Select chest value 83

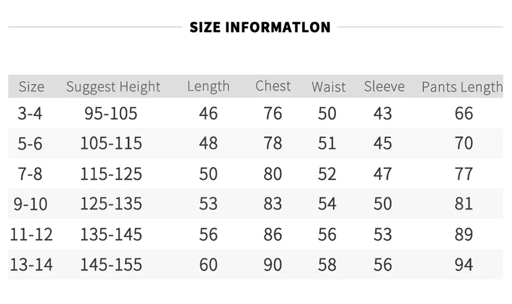tap(273, 203)
